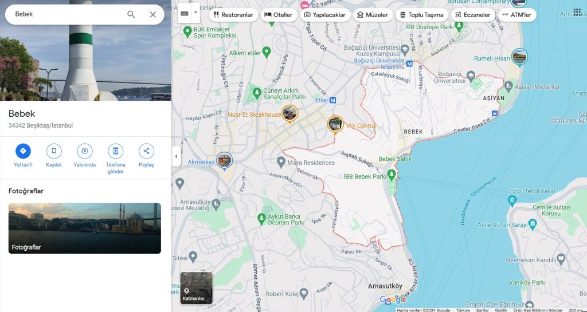
Task: Click the BEBEK neighborhood label on map
Action: [413, 132]
